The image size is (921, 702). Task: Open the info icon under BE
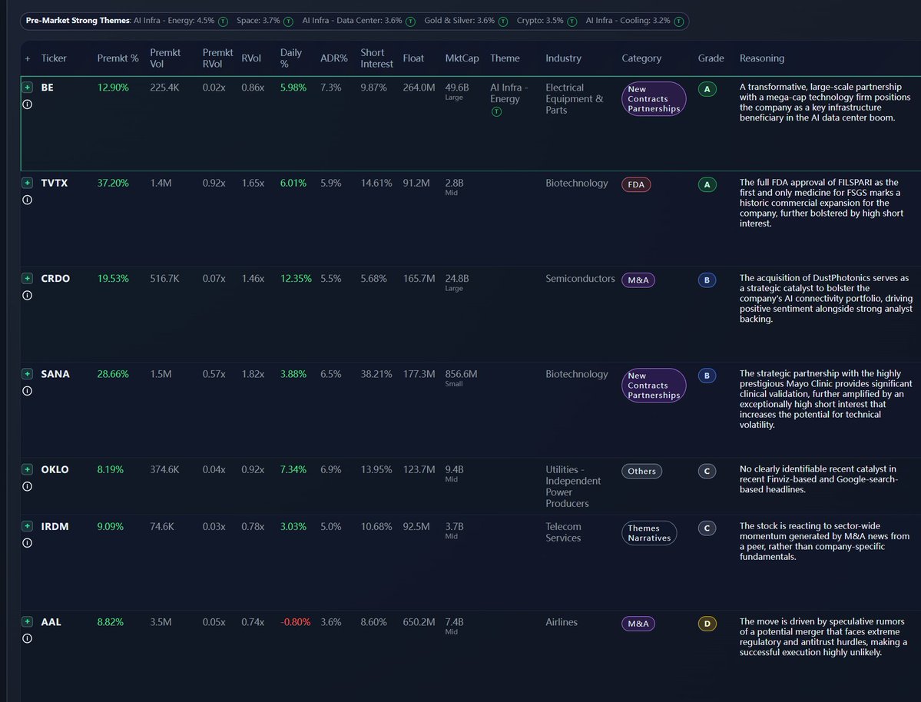click(27, 104)
